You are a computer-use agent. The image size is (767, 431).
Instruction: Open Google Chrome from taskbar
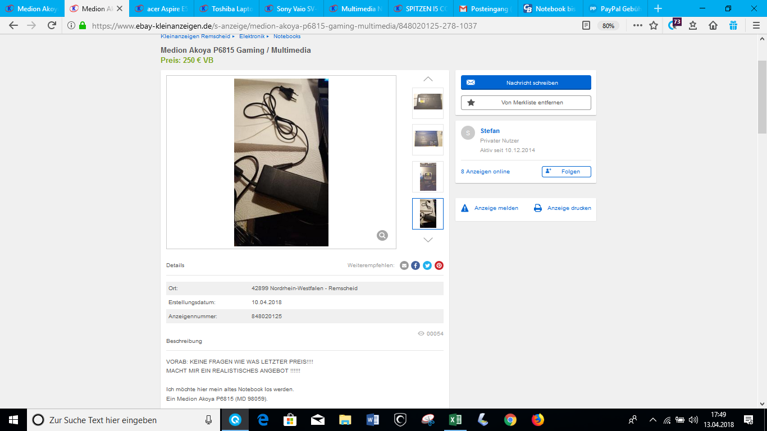[x=510, y=420]
